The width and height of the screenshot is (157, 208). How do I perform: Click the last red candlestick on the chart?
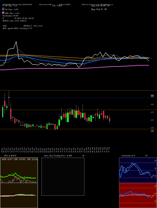110,119
